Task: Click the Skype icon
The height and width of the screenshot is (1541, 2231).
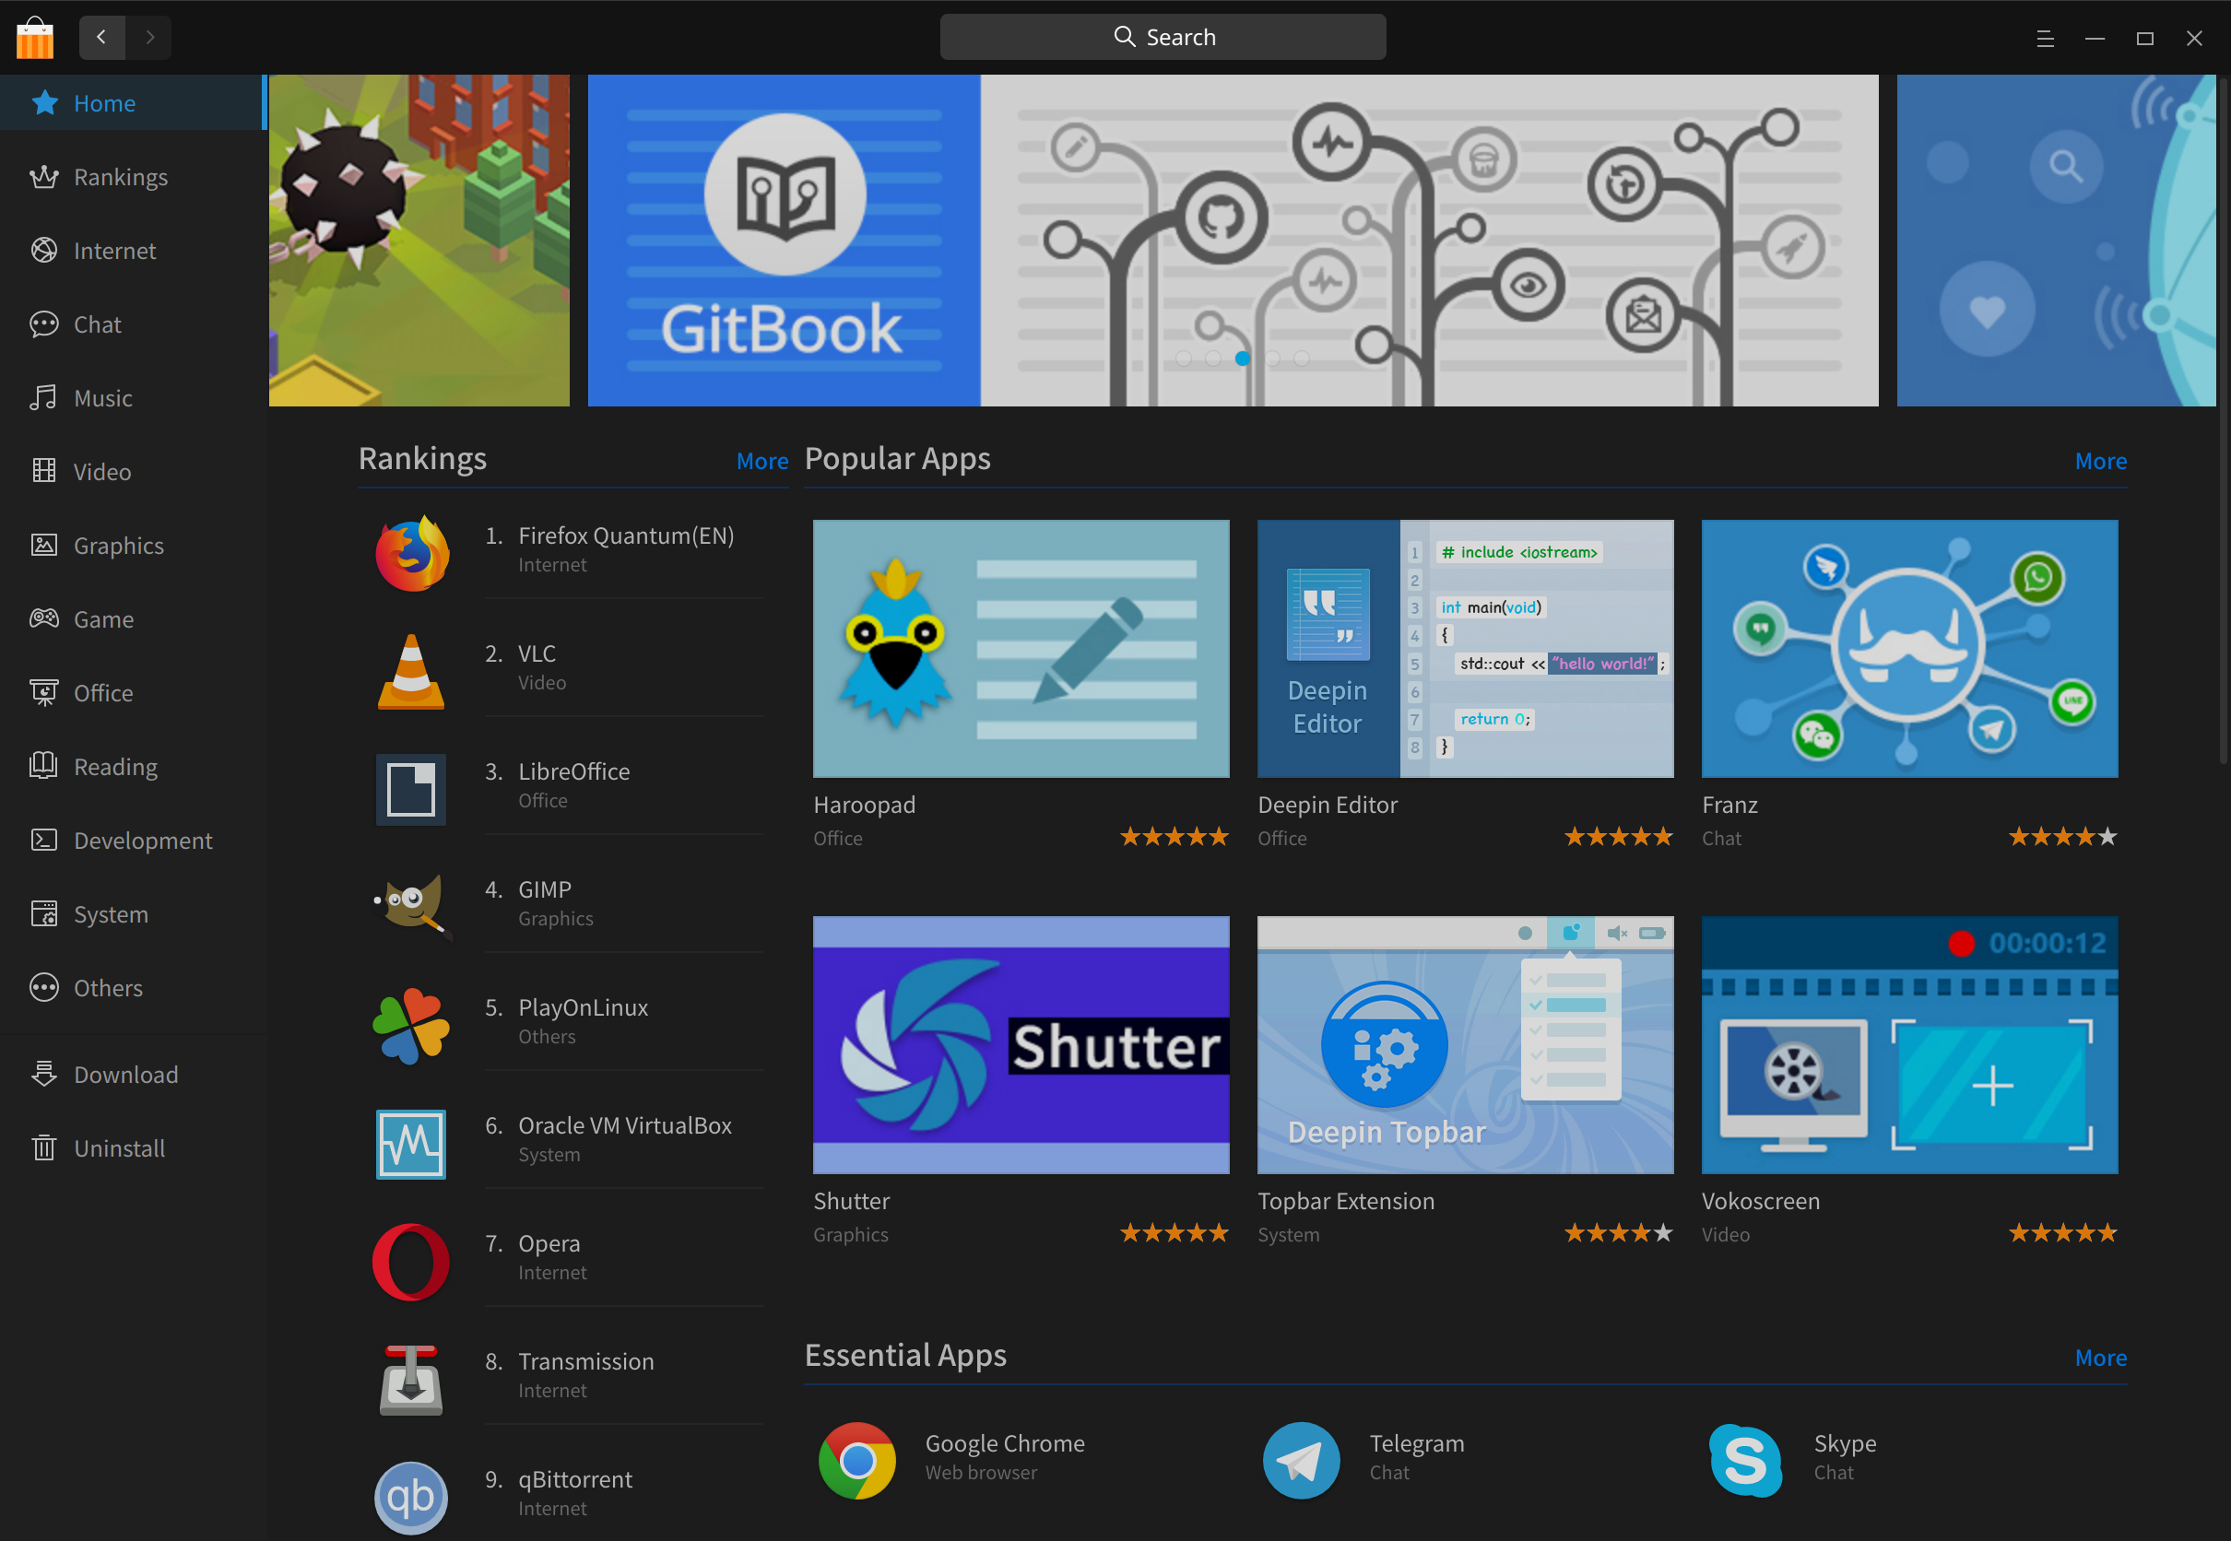Action: [x=1746, y=1460]
